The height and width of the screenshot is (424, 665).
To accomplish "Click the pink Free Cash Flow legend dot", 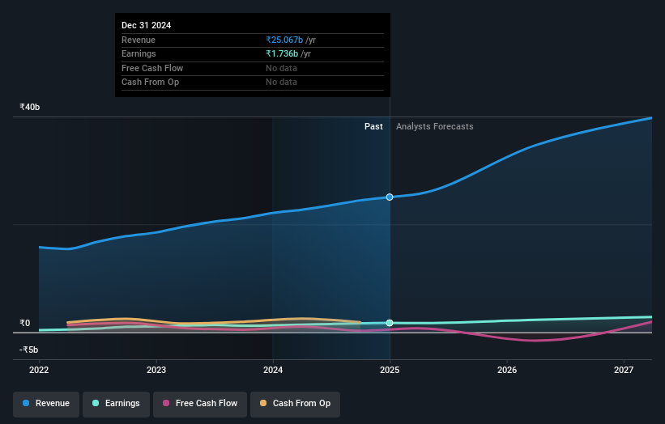I will pyautogui.click(x=166, y=403).
